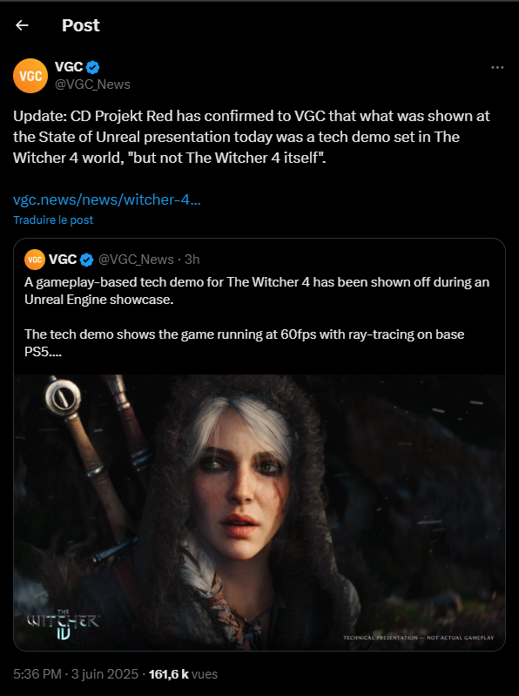
Task: Click the VGC name in quoted post
Action: click(x=63, y=260)
